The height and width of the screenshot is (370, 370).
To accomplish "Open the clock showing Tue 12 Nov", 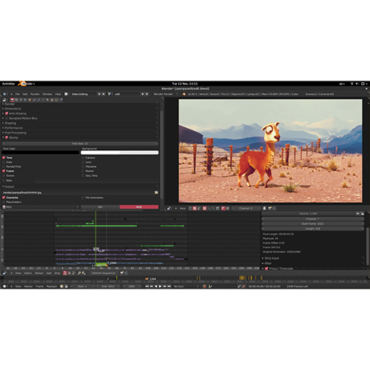I will [185, 84].
